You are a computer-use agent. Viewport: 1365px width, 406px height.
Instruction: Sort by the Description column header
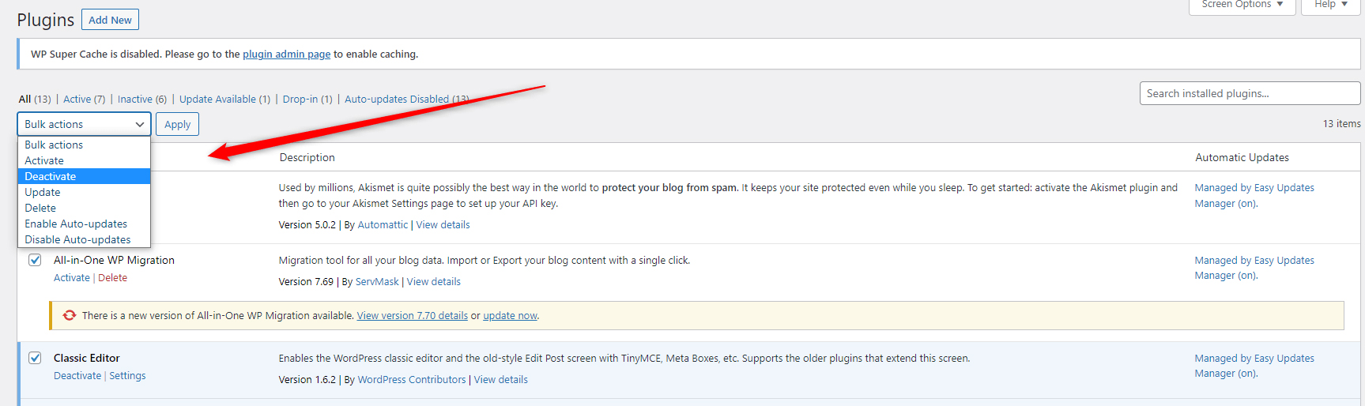coord(307,157)
